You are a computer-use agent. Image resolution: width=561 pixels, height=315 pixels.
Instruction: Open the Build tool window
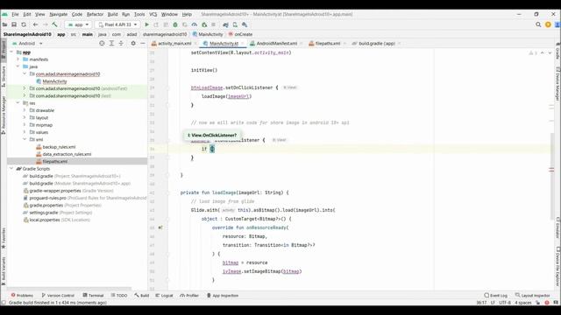tap(142, 296)
